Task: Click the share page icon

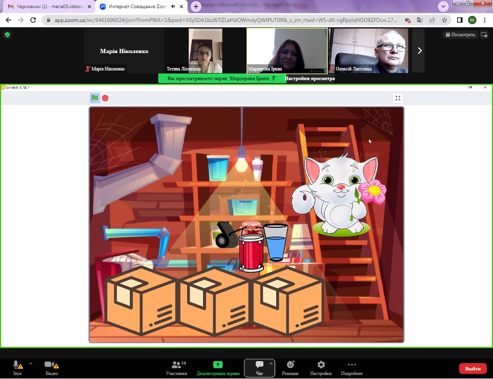Action: tap(432, 20)
